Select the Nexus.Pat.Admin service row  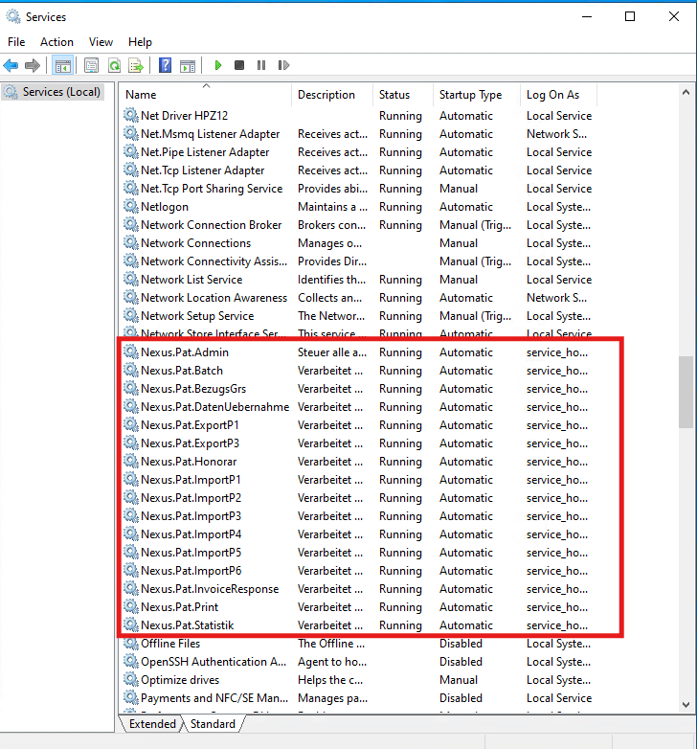coord(185,352)
